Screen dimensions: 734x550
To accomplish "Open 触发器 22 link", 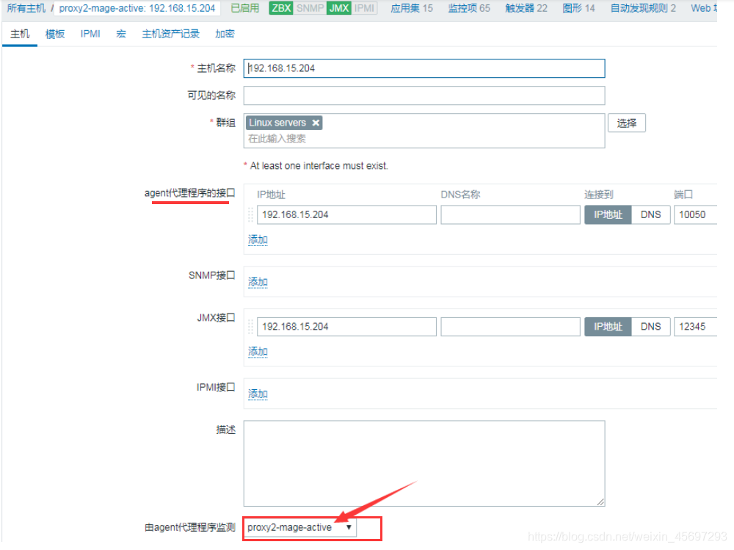I will (x=526, y=8).
